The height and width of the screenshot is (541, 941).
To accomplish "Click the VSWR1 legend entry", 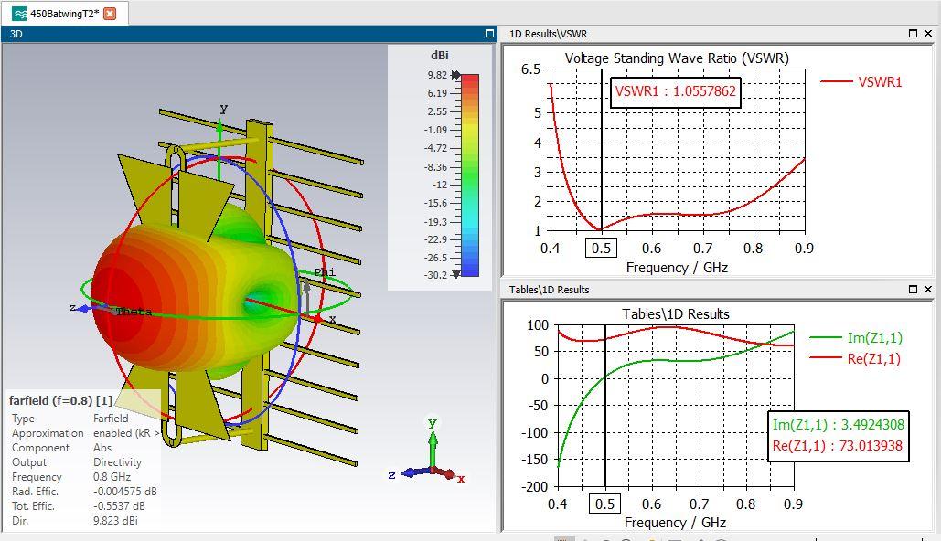I will (x=861, y=82).
